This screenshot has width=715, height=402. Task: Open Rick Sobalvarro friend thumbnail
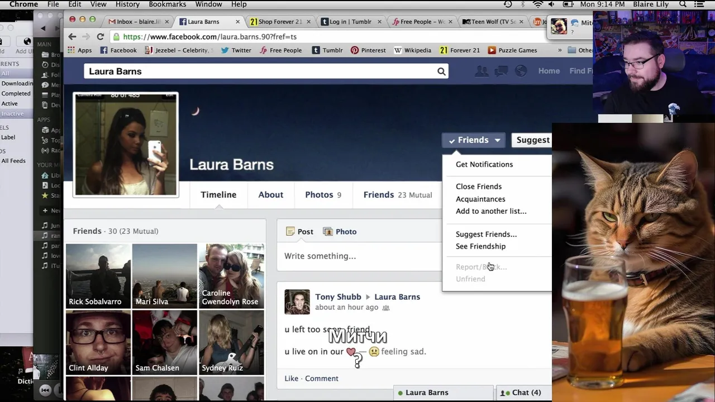pos(98,276)
